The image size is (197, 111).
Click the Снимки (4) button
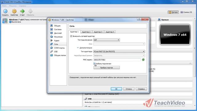pyautogui.click(x=186, y=12)
